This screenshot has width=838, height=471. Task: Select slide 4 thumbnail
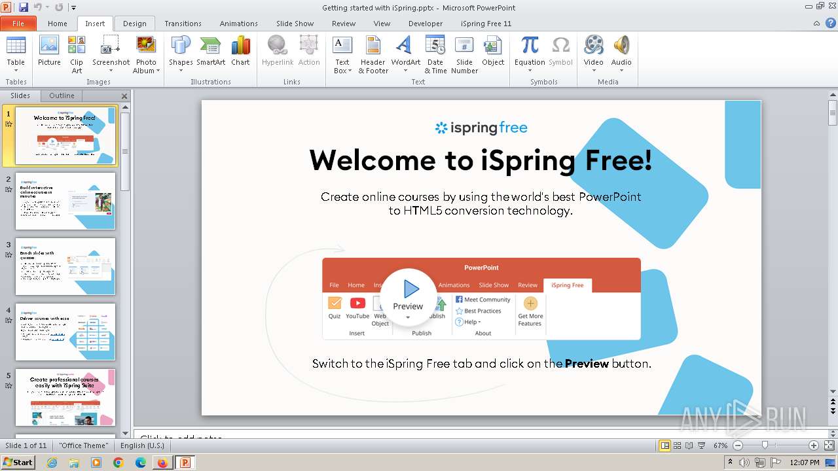[x=65, y=332]
